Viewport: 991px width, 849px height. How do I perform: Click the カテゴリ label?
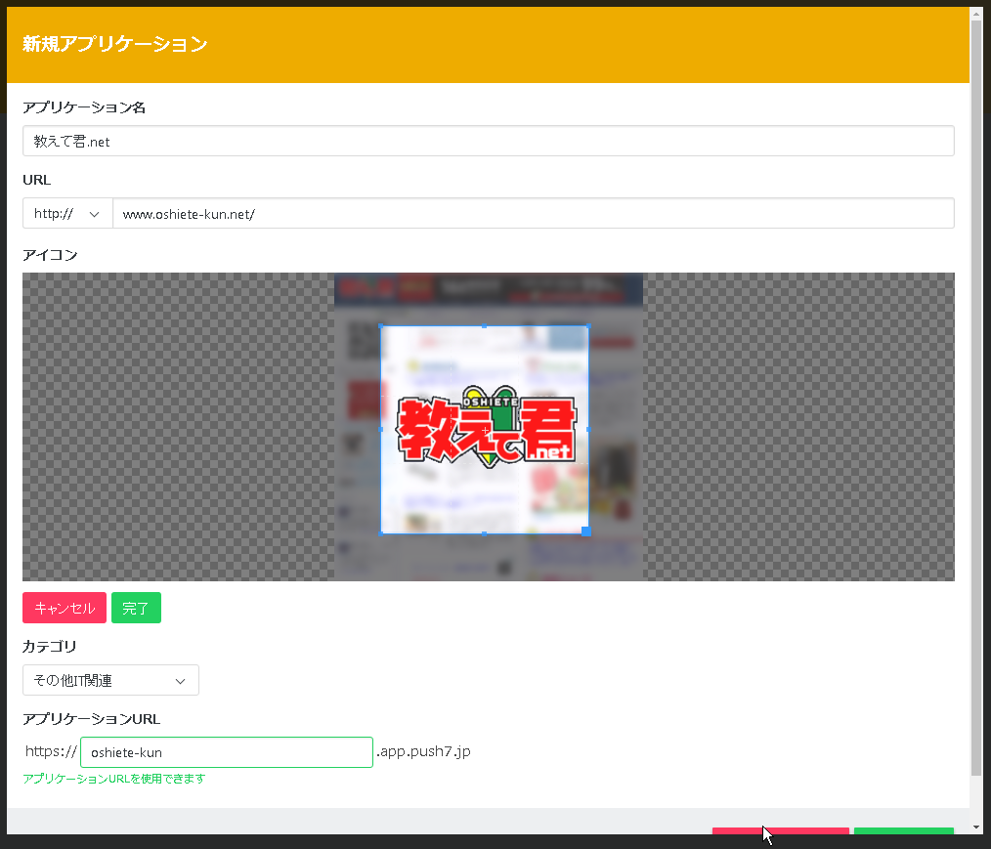pyautogui.click(x=49, y=646)
